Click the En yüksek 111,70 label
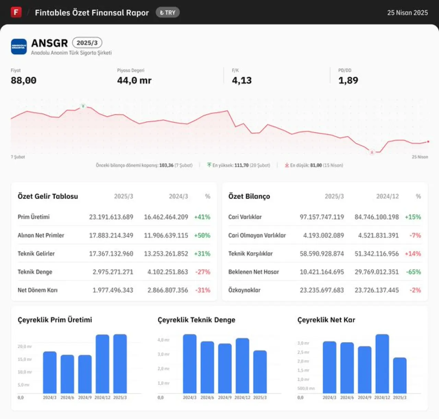Image resolution: width=439 pixels, height=419 pixels. [241, 165]
